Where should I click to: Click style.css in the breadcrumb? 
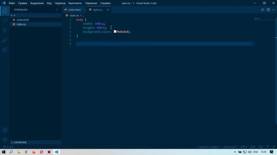tap(74, 15)
